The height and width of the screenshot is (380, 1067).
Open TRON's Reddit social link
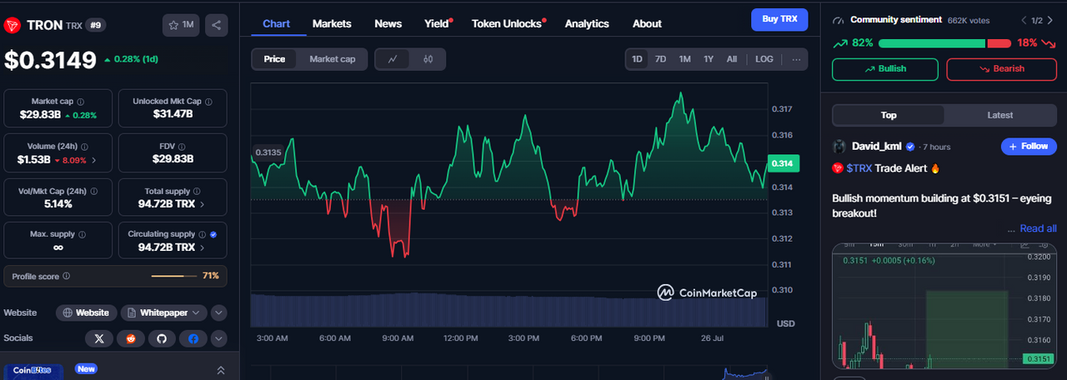(130, 338)
